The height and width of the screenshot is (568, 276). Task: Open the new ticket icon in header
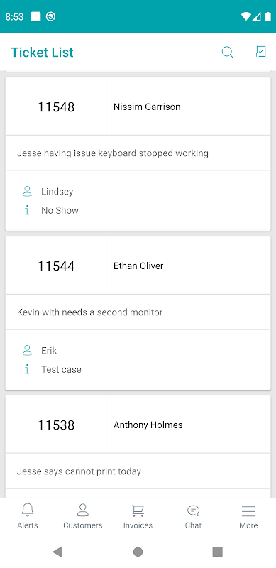coord(260,52)
